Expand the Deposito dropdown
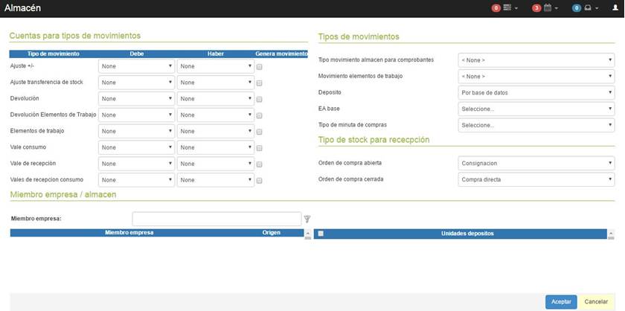This screenshot has height=311, width=625. (536, 92)
